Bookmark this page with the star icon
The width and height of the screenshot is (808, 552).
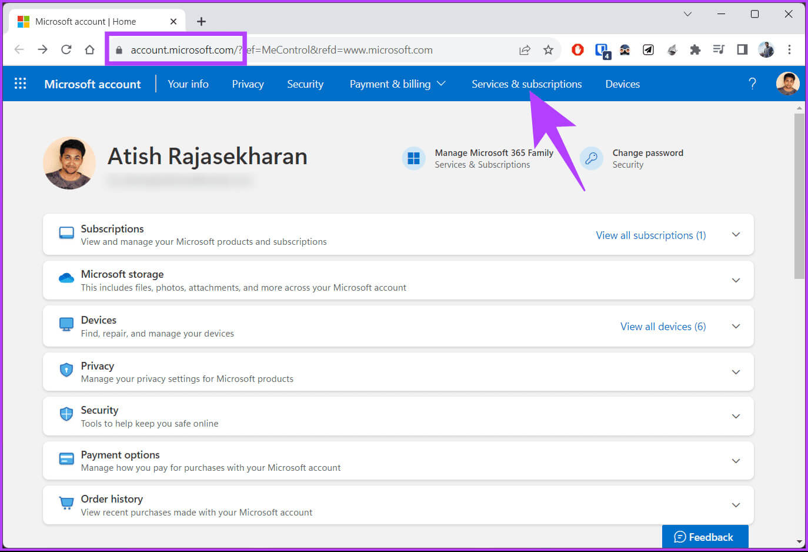click(548, 50)
